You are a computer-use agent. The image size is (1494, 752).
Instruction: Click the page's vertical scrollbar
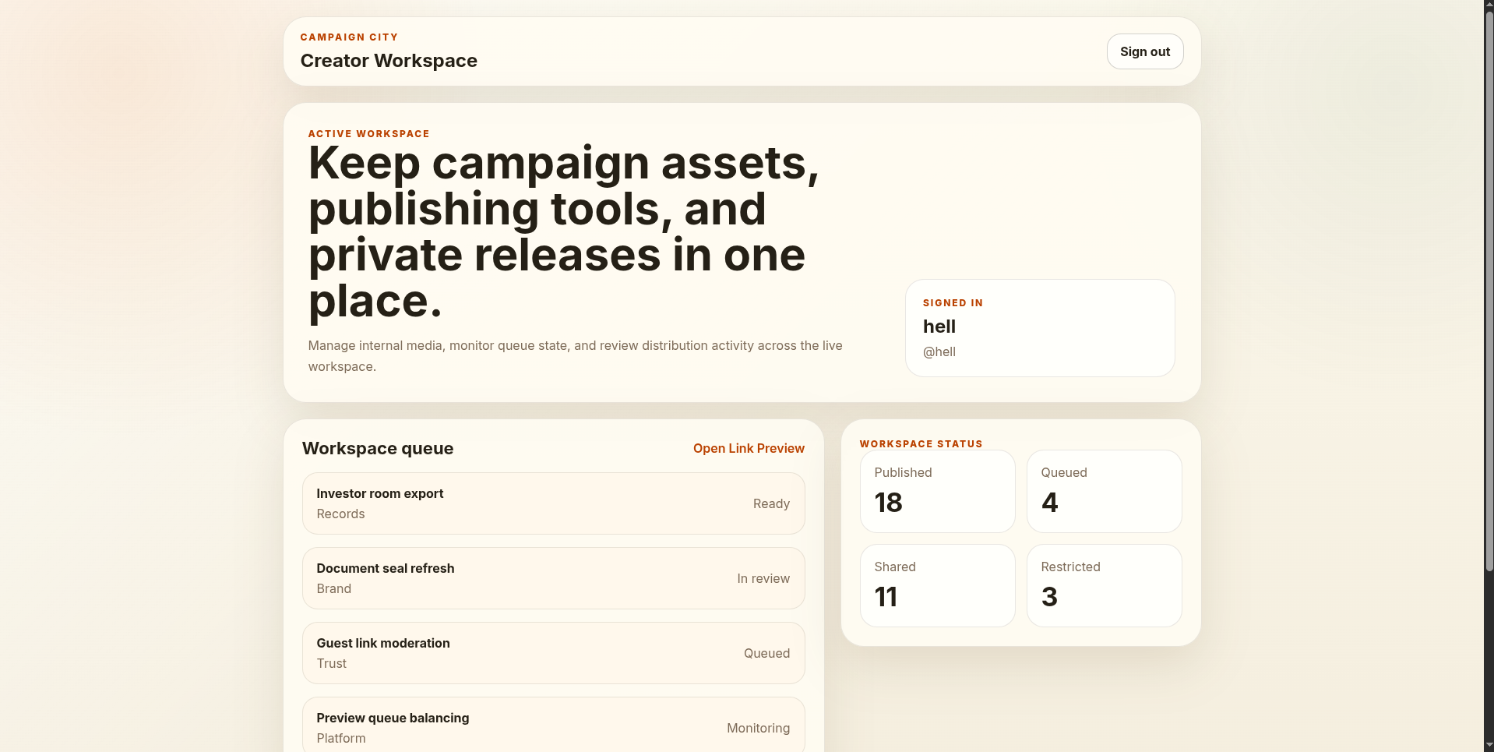[1489, 312]
